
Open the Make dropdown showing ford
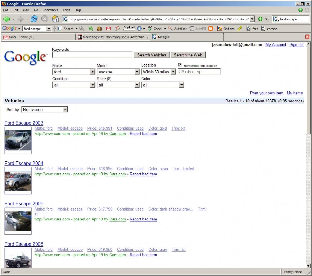(73, 72)
